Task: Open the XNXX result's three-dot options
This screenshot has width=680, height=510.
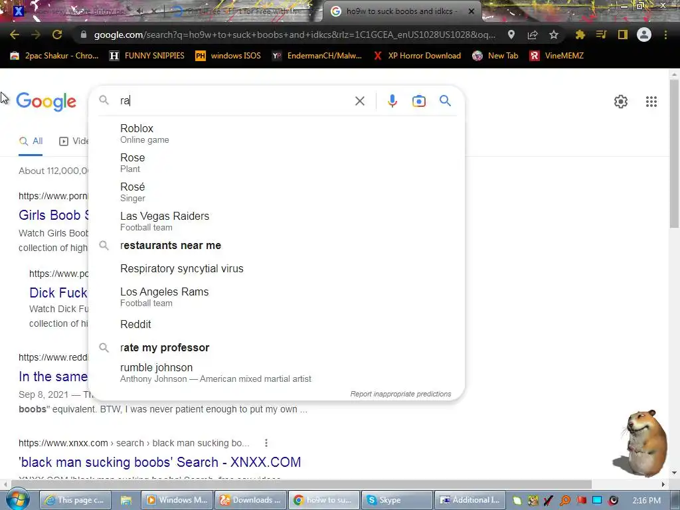Action: point(266,443)
